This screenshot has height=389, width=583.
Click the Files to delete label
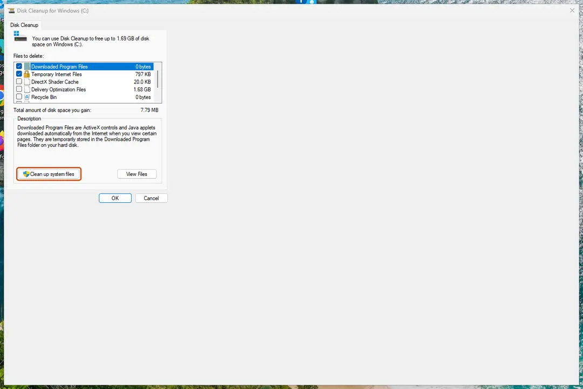tap(29, 56)
